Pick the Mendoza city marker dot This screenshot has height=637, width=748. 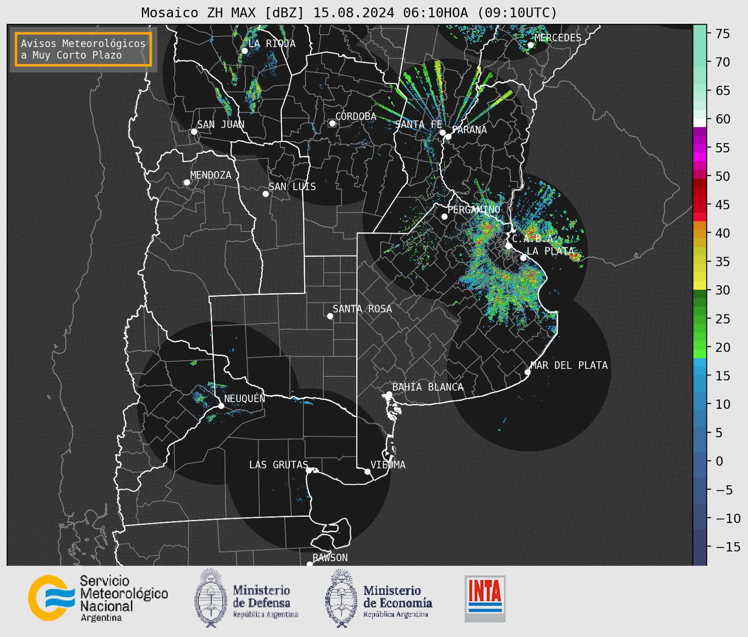187,183
